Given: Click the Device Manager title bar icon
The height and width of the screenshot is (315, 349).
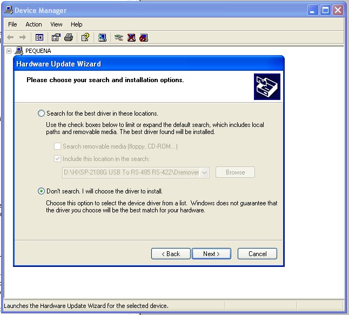Looking at the screenshot, I should pos(9,10).
